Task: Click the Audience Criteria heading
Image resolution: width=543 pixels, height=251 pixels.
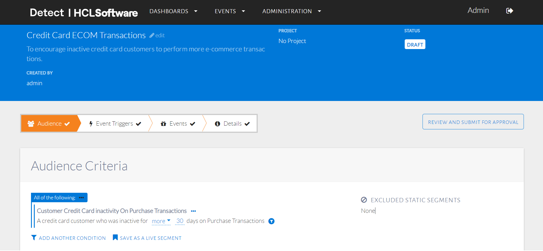Action: tap(79, 166)
